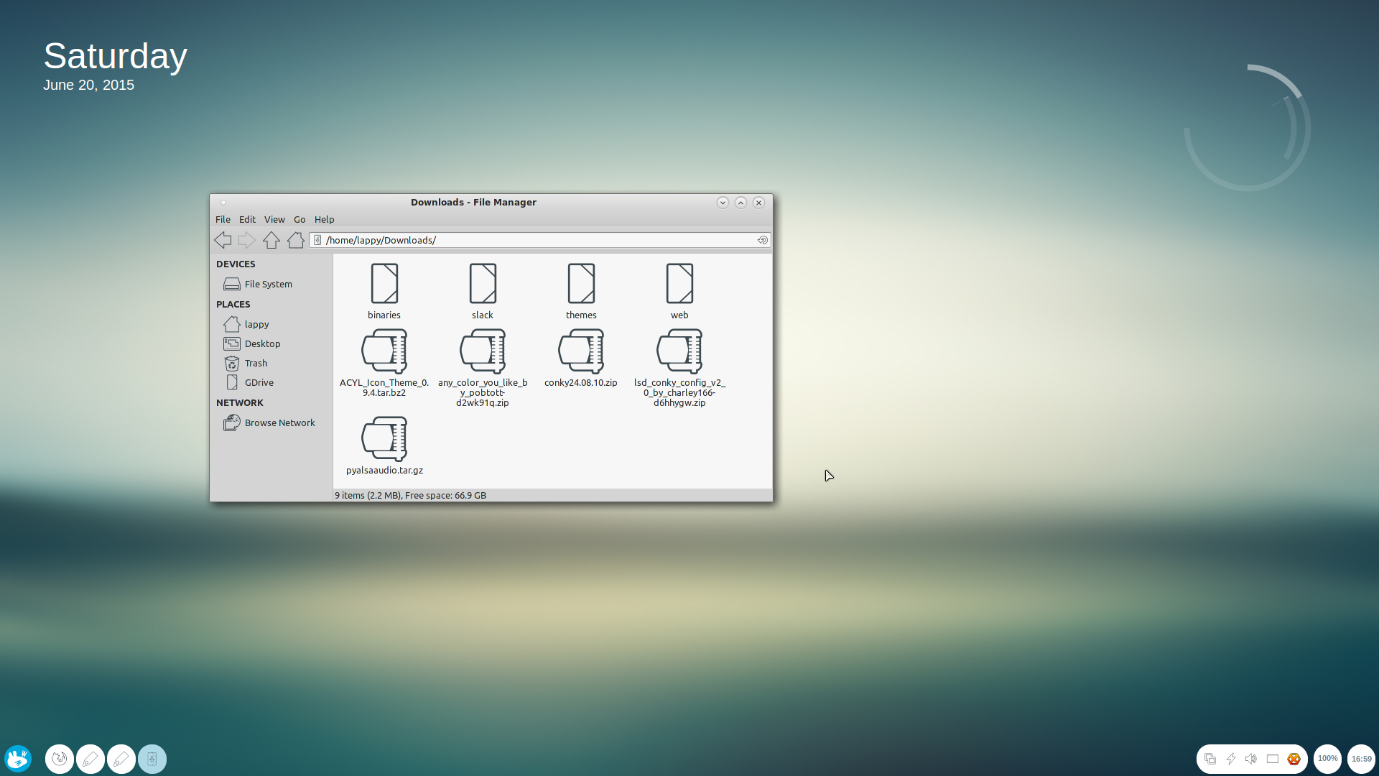Click the window menu dot in title bar

(223, 203)
